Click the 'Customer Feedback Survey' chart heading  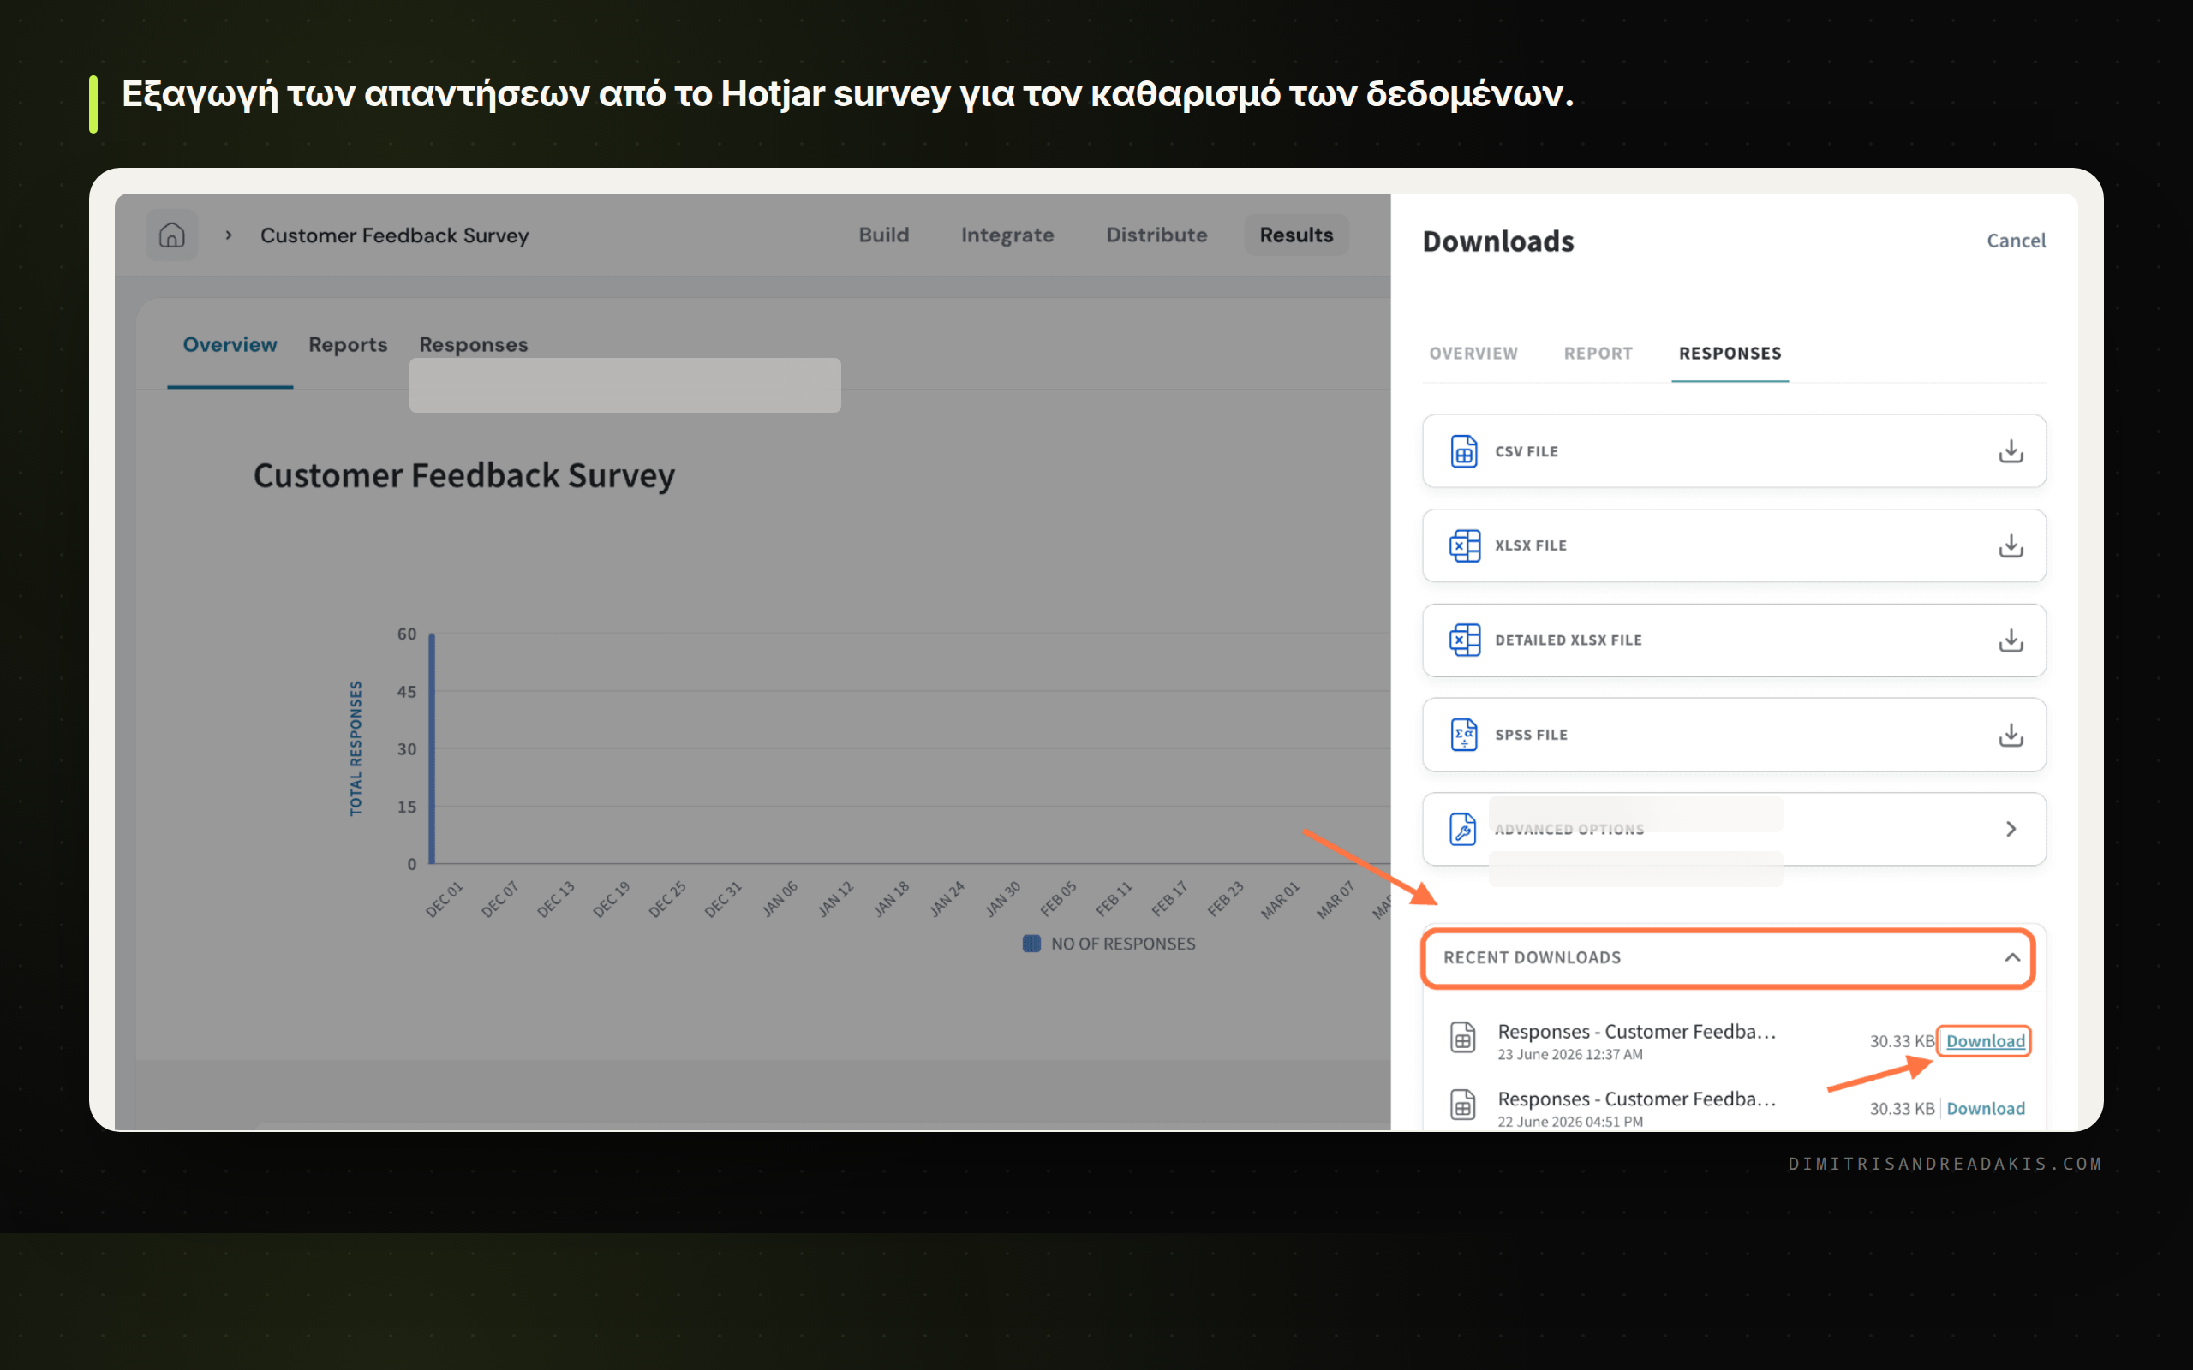(464, 476)
